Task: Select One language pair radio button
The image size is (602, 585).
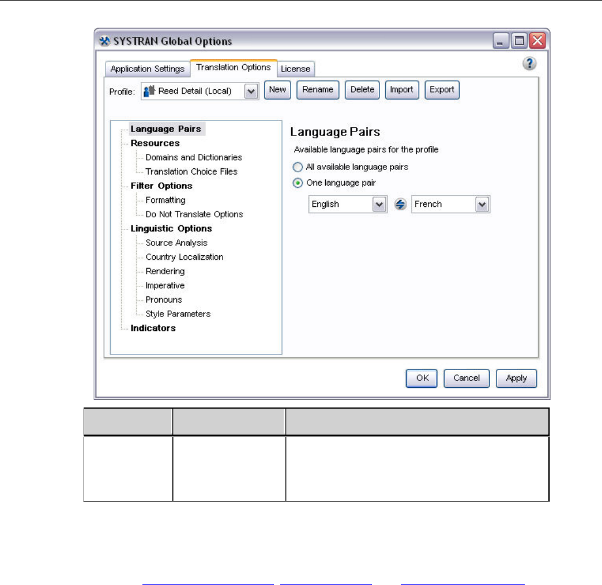Action: pos(298,183)
